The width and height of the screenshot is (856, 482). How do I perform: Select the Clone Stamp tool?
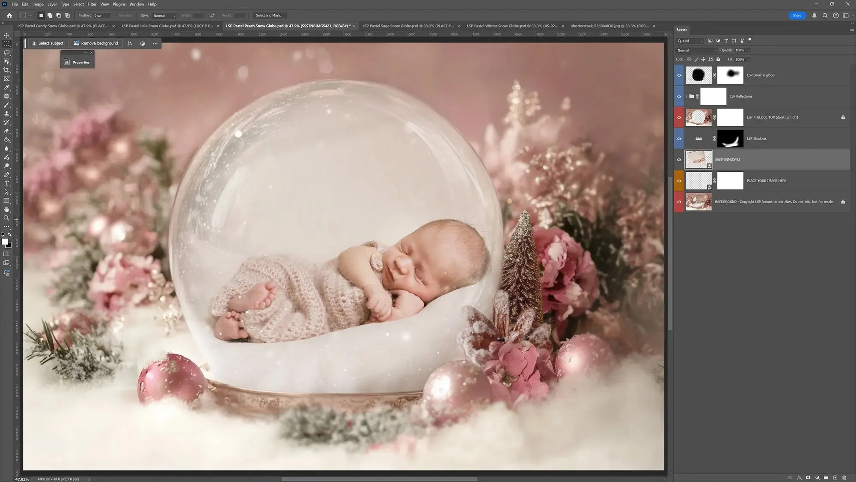[x=6, y=114]
